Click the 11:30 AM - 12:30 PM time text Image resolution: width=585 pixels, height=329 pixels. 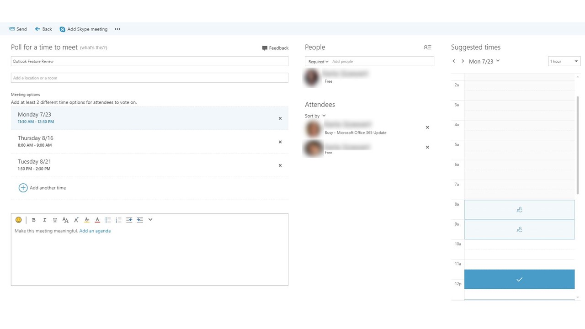pos(36,122)
